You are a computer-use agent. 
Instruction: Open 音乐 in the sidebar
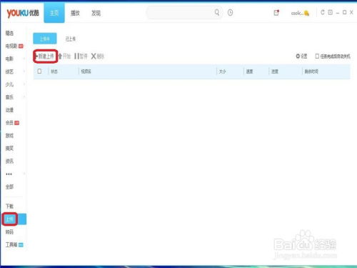9,97
